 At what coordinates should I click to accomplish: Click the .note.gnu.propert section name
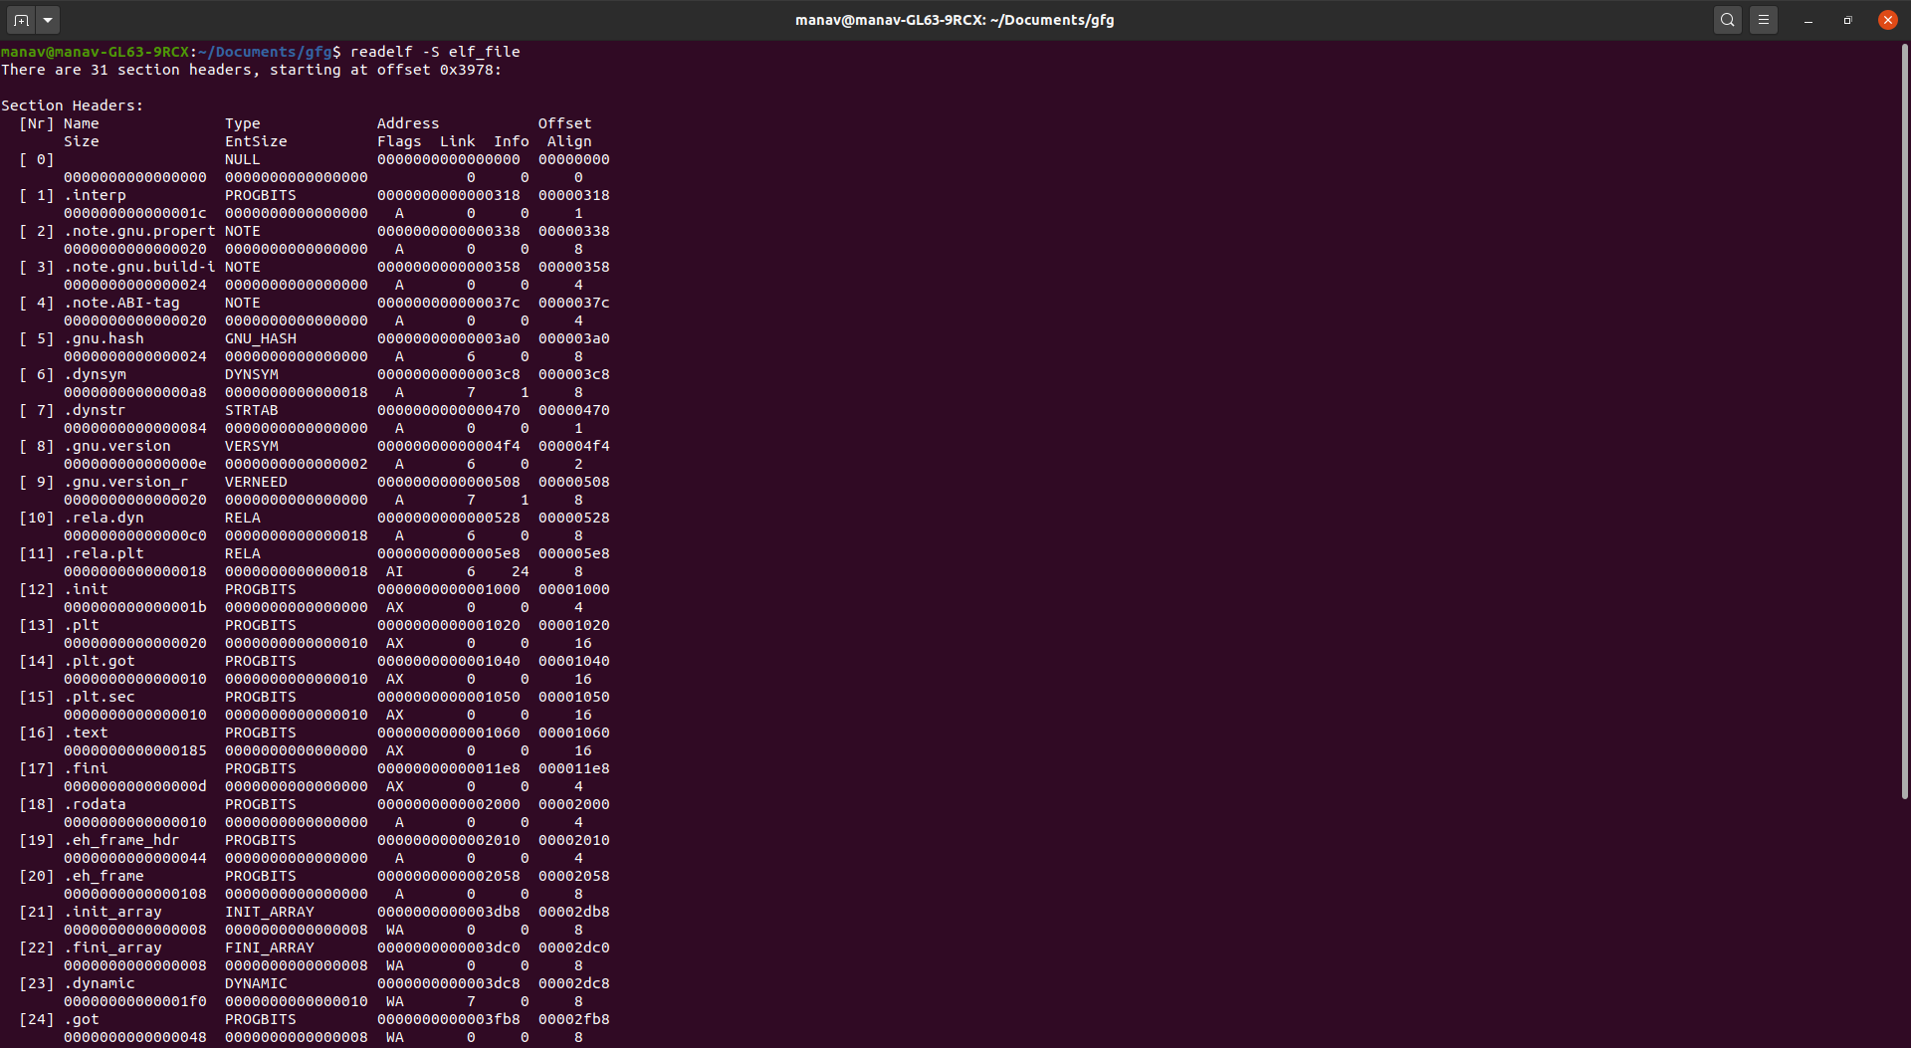[139, 231]
